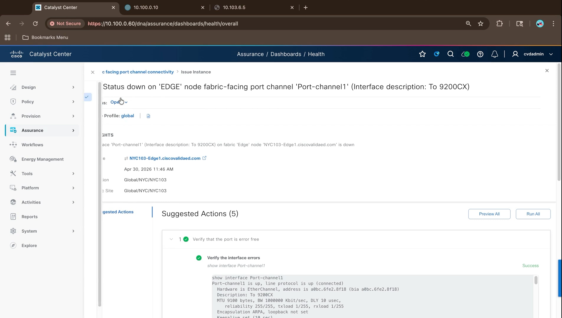This screenshot has height=318, width=562.
Task: Open Explore in sidebar
Action: 29,245
